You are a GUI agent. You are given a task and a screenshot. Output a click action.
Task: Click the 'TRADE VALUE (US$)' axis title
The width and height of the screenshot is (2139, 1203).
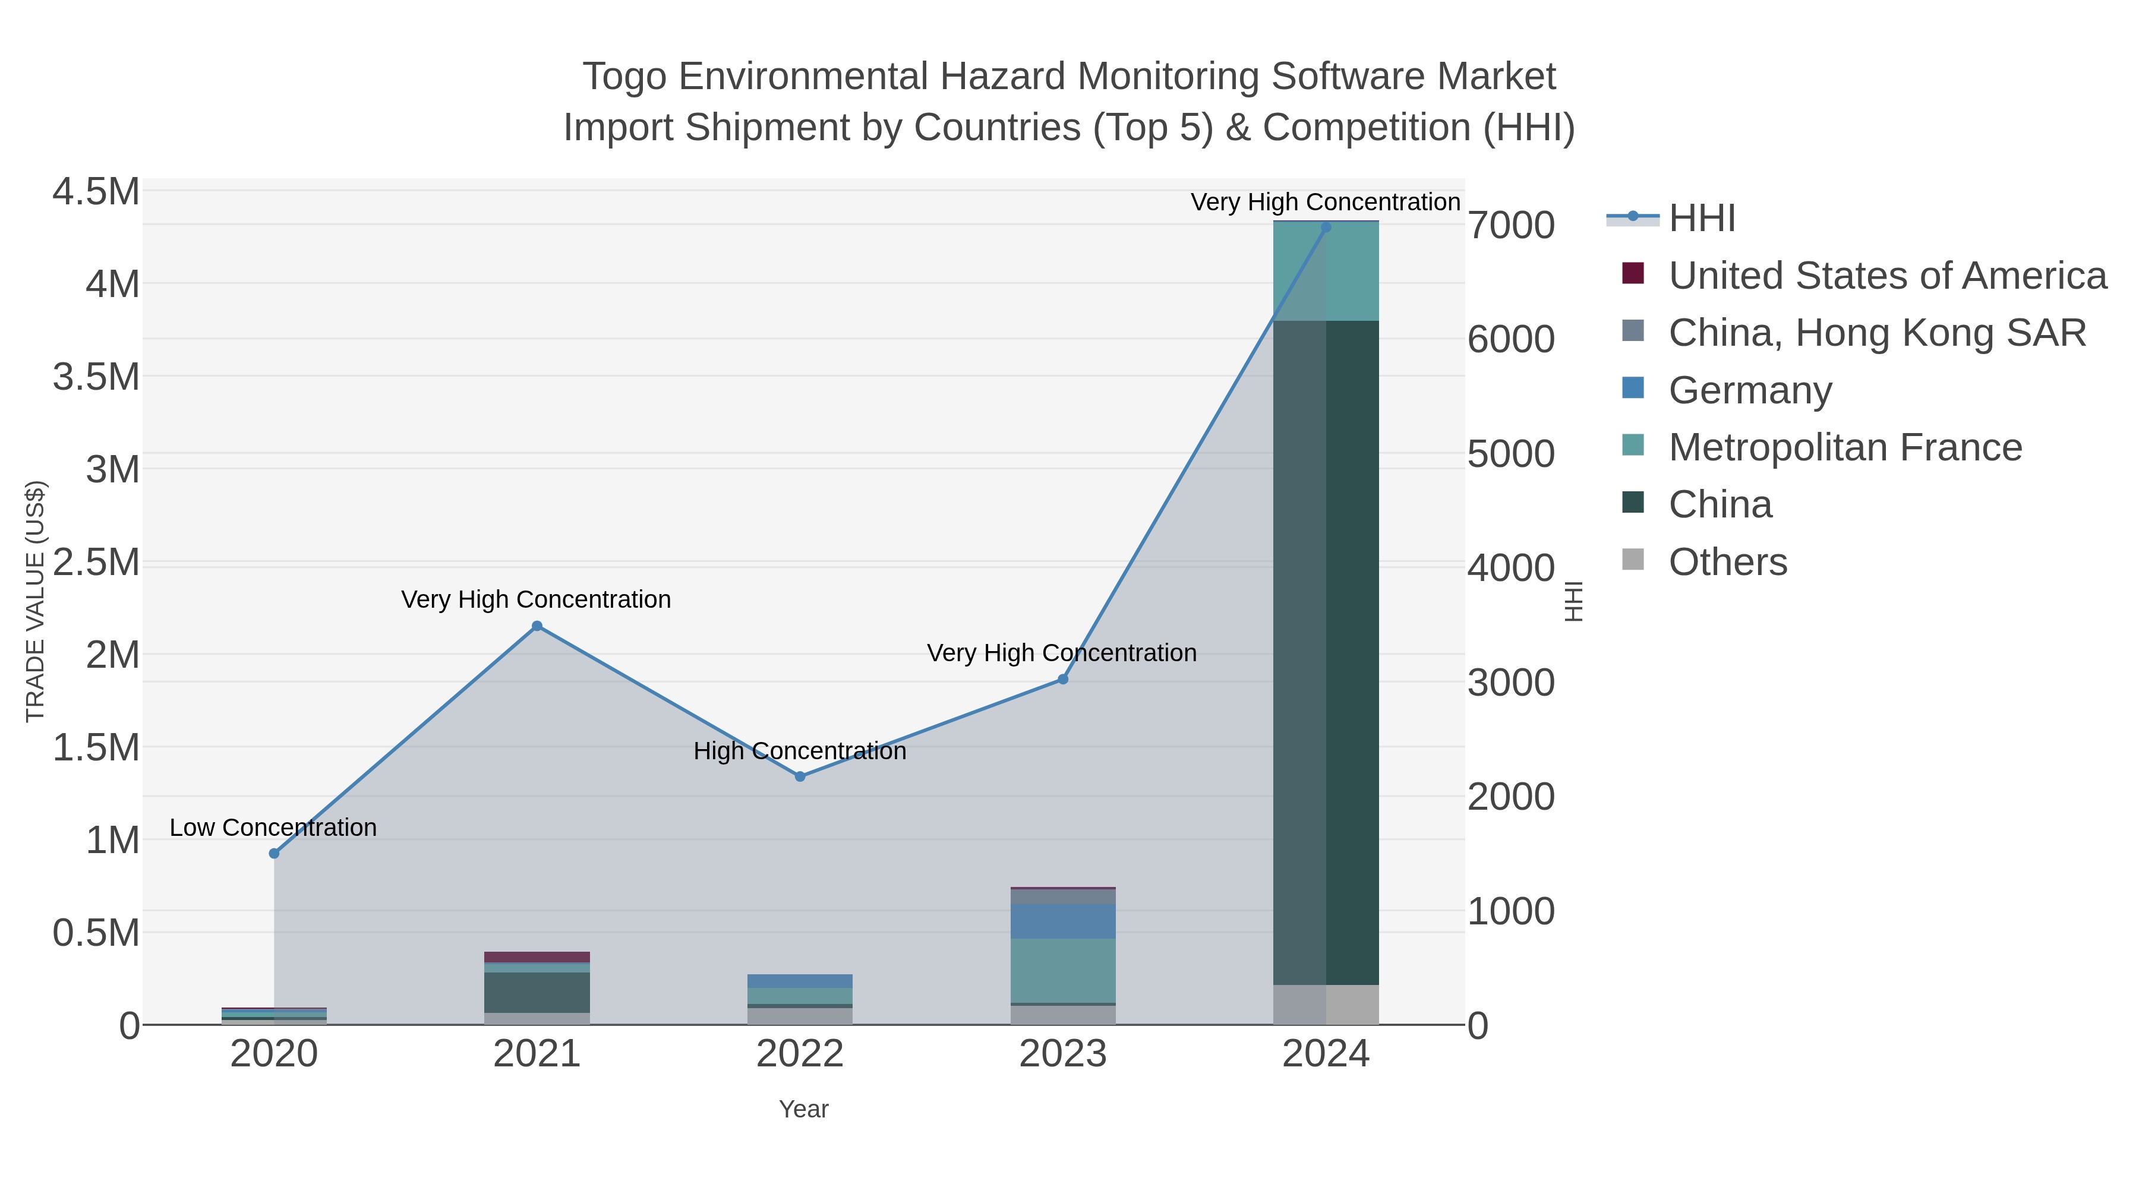coord(35,601)
